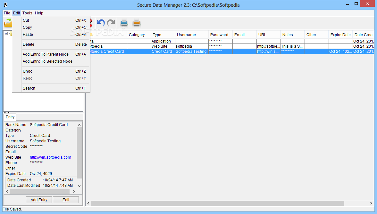This screenshot has height=214, width=377.
Task: Sort by the Date Created column header
Action: [364, 35]
